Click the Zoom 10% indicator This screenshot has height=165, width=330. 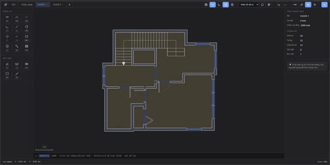click(322, 162)
